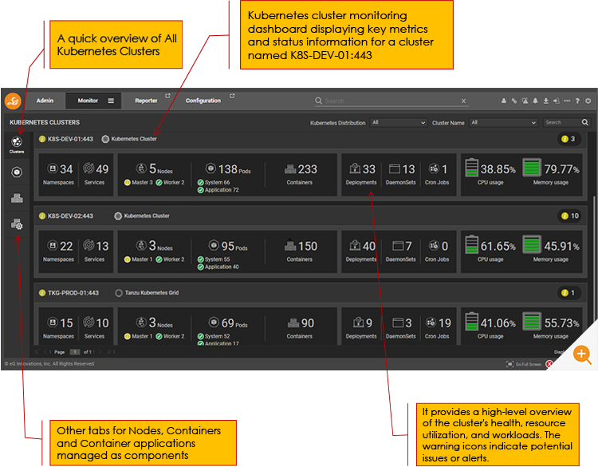Click K8S-DEV-02 CPU usage battery gauge

(472, 244)
